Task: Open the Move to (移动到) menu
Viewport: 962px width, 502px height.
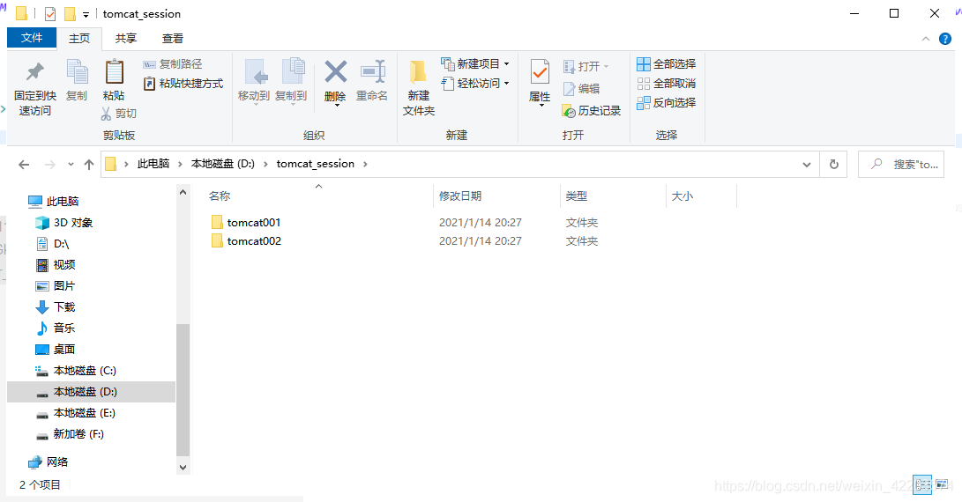Action: [x=254, y=82]
